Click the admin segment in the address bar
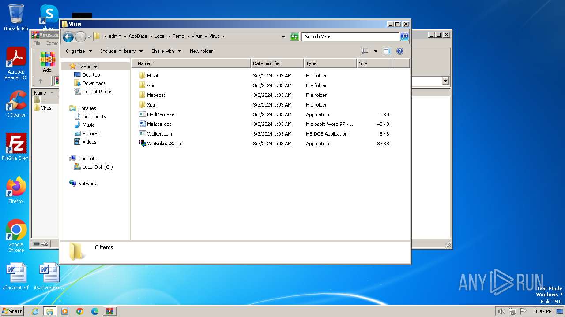This screenshot has width=565, height=317. coord(115,37)
